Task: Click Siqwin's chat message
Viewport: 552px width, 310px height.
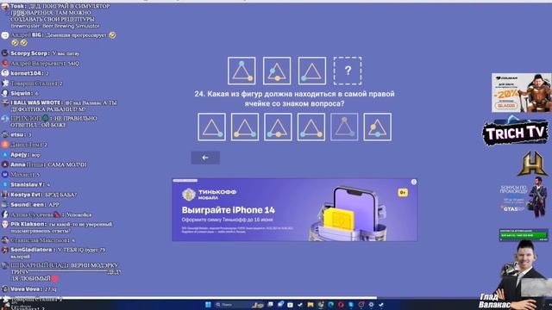Action: point(24,93)
